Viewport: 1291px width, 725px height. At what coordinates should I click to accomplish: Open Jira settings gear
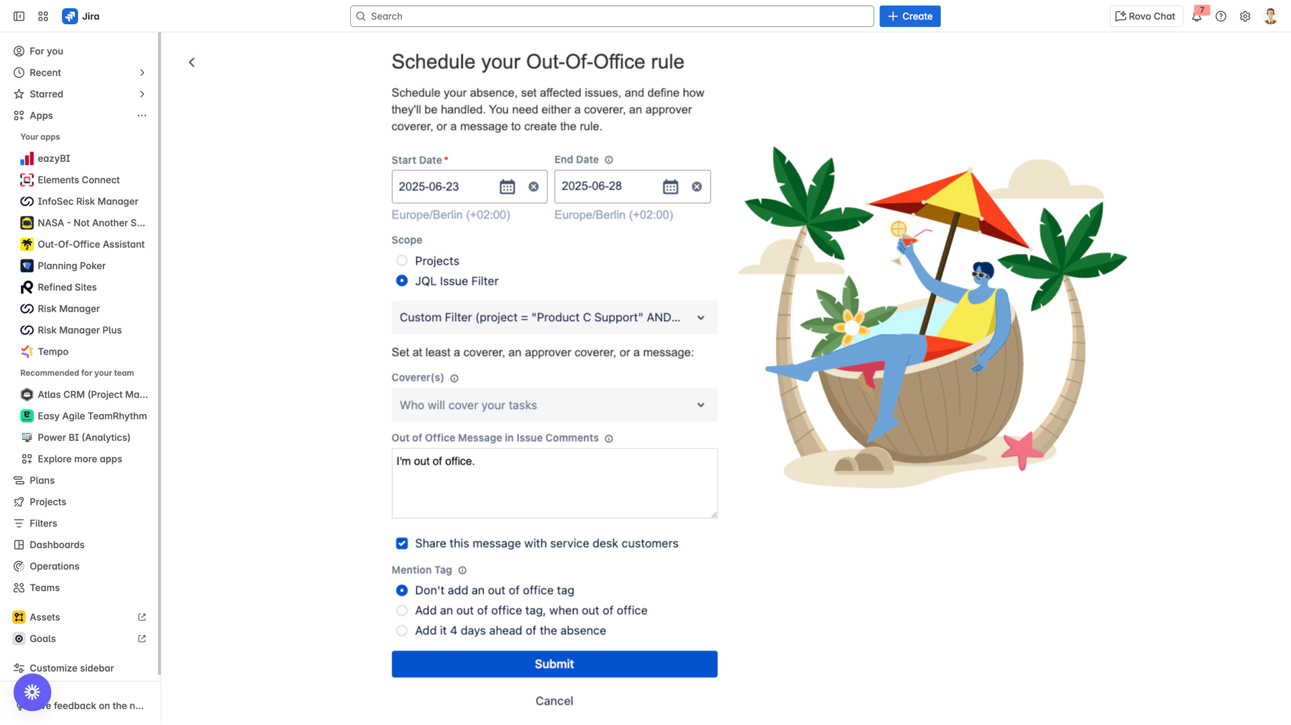coord(1245,16)
